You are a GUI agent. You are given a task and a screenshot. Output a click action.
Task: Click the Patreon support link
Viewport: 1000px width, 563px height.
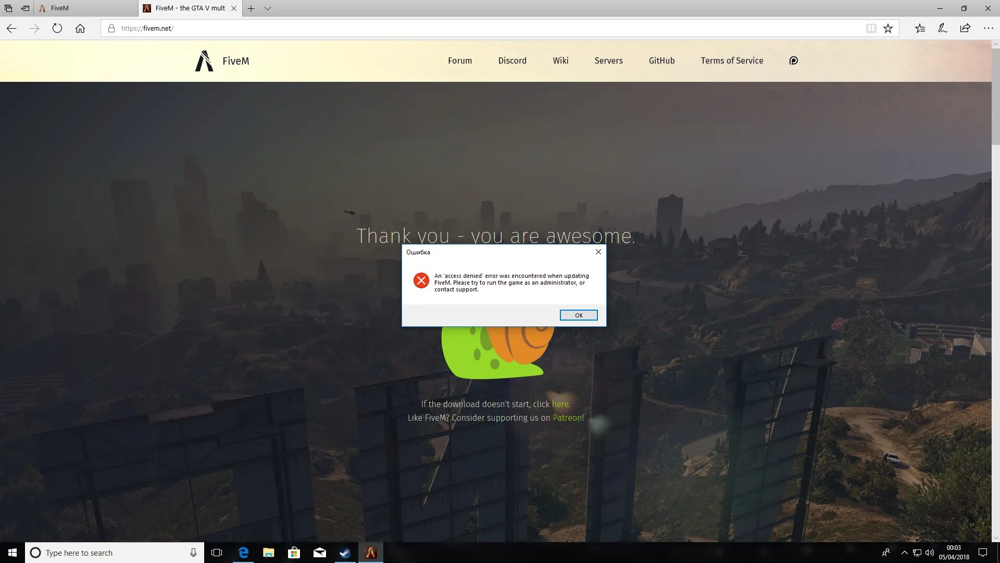pos(567,417)
